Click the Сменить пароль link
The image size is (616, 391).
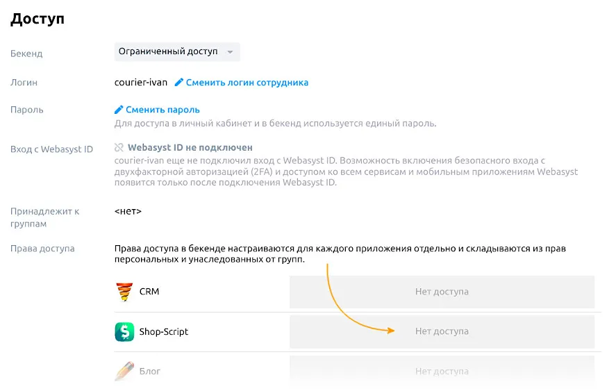click(163, 110)
